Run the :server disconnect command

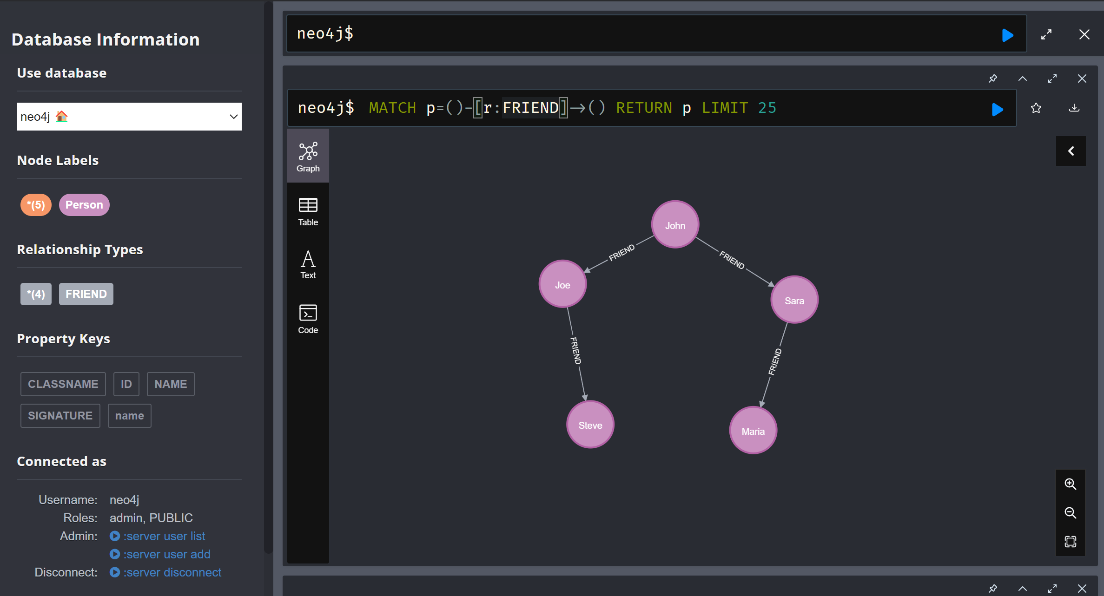click(x=166, y=572)
